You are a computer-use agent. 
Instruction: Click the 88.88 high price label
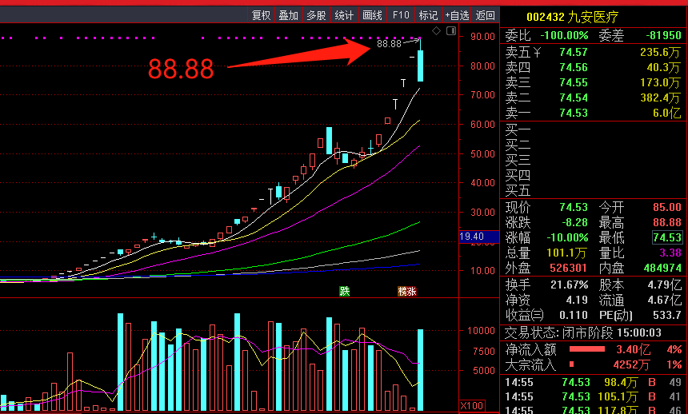[x=388, y=44]
